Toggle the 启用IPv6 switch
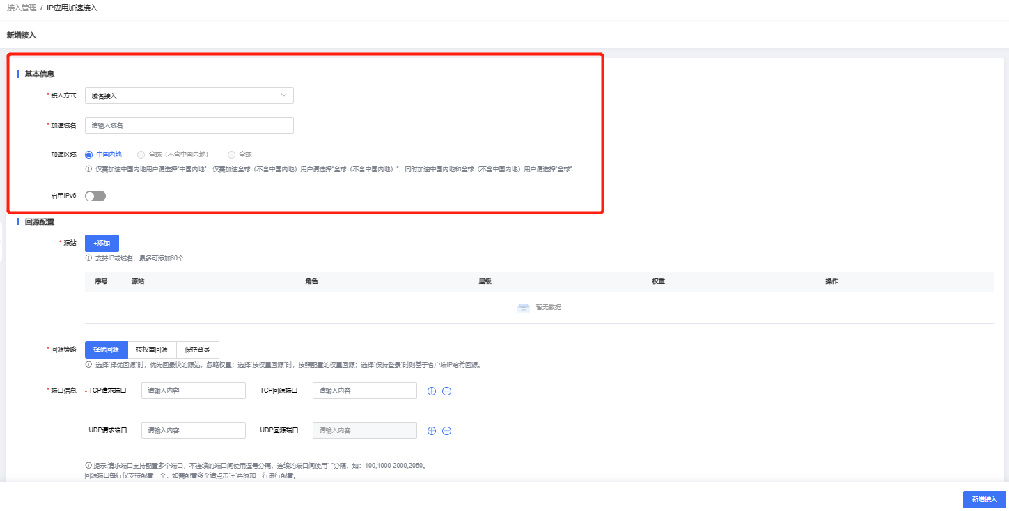 95,196
